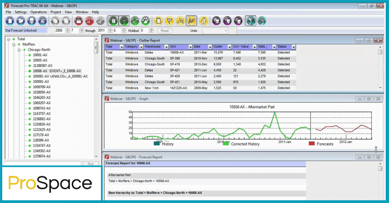Click the yellow flag icon
This screenshot has width=389, height=203.
click(x=170, y=21)
